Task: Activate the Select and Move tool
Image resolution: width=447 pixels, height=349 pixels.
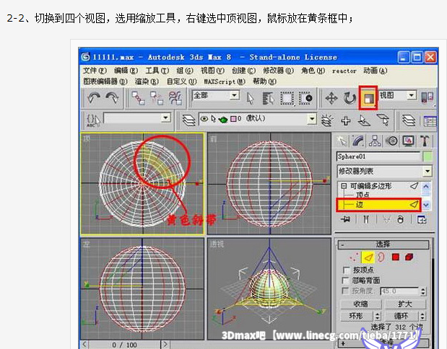Action: click(331, 99)
